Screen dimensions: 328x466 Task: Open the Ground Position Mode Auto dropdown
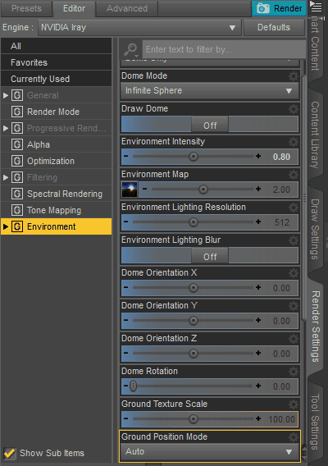coord(210,452)
